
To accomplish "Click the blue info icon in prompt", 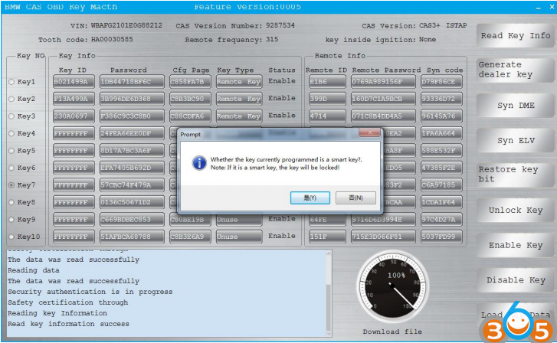I will (x=199, y=163).
